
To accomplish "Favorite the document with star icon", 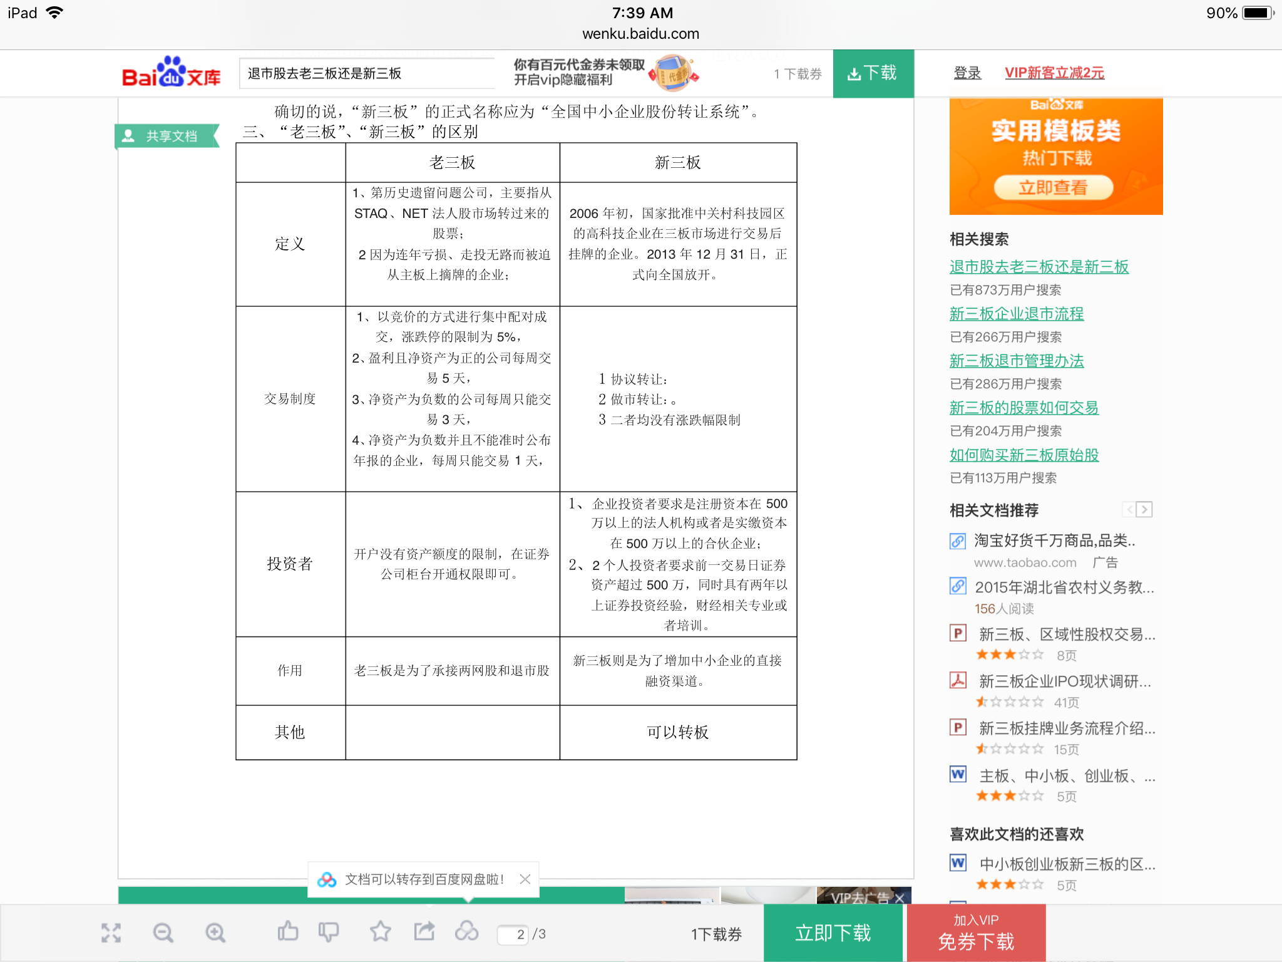I will (x=380, y=931).
